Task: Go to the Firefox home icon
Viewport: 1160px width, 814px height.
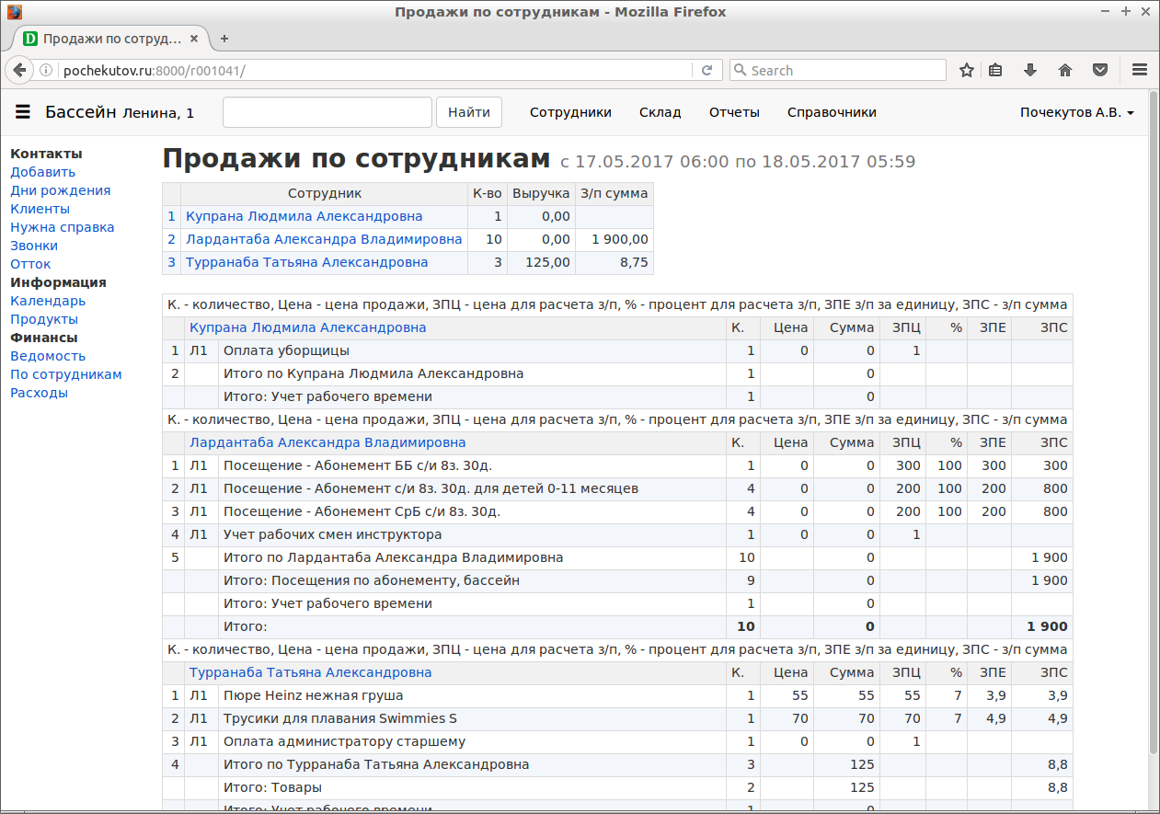Action: point(1065,70)
